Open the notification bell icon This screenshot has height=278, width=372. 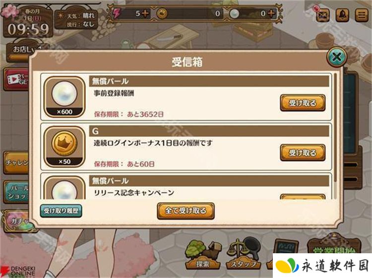click(342, 15)
